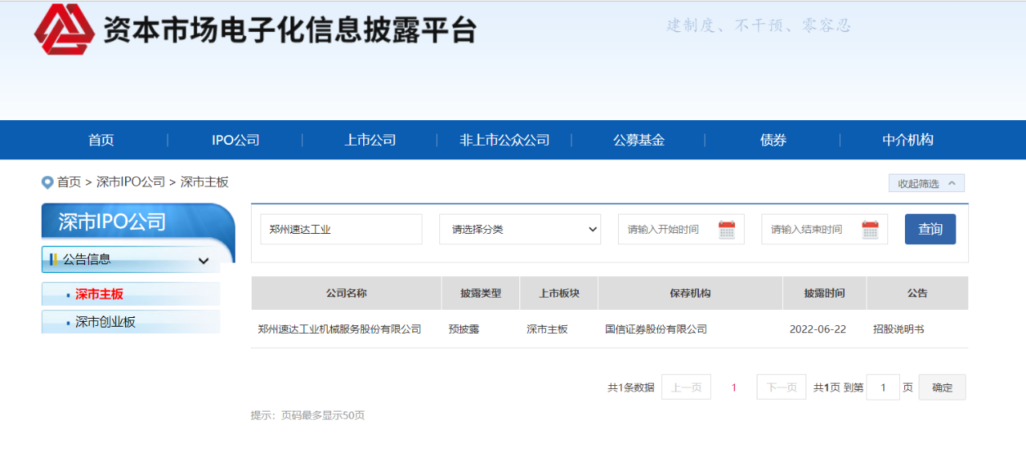Click the 共1条数据 record count text
This screenshot has height=462, width=1026.
click(x=631, y=388)
